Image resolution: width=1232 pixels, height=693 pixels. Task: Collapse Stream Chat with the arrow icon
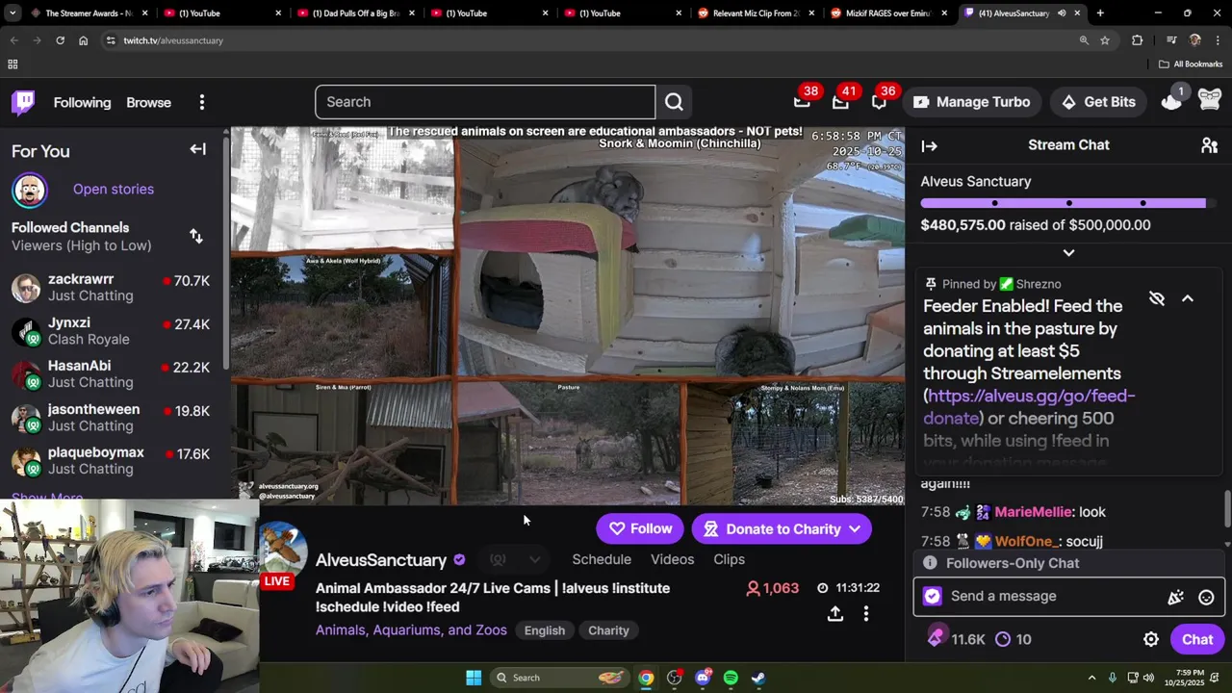929,145
